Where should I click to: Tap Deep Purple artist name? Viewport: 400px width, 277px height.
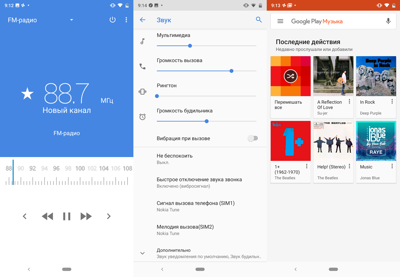click(x=371, y=113)
